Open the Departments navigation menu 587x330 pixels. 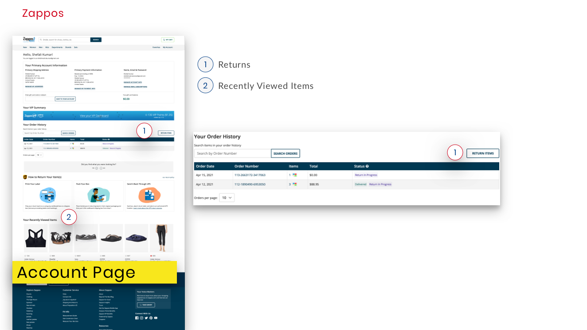57,47
